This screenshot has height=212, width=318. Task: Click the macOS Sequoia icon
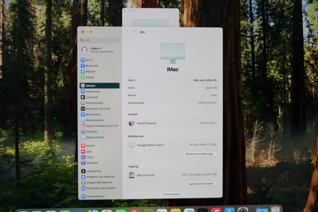[x=132, y=123]
